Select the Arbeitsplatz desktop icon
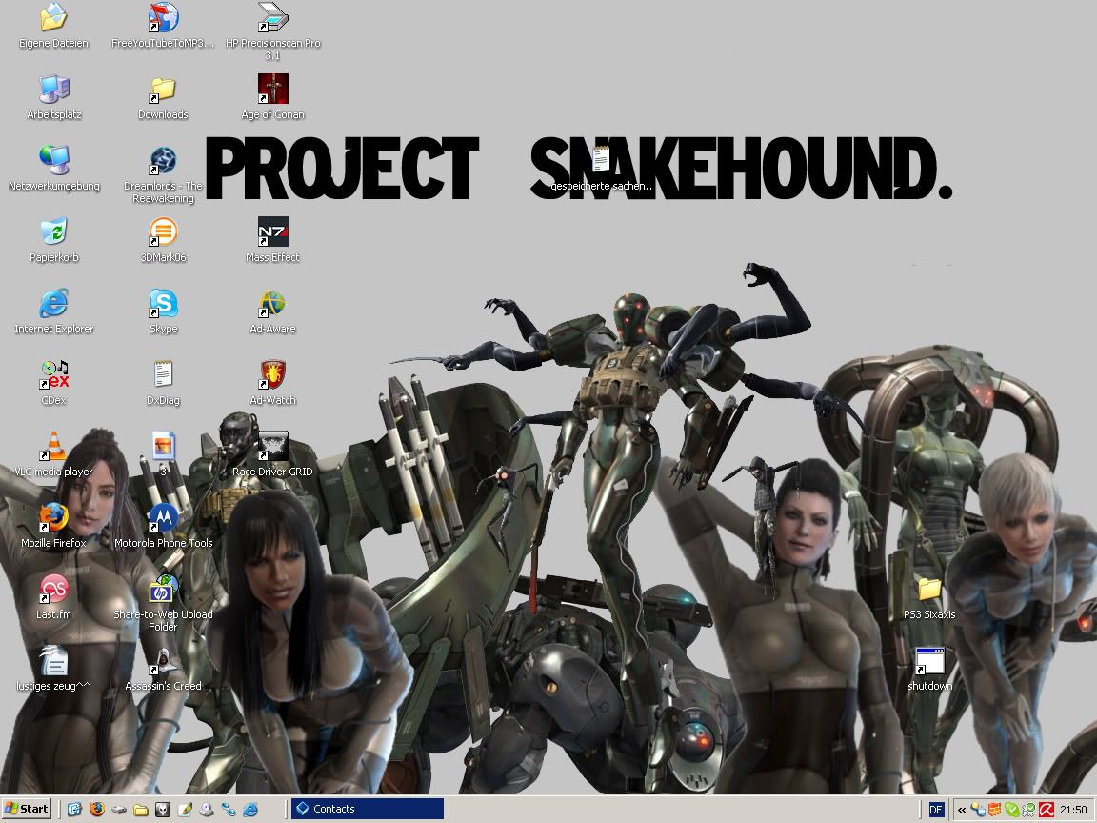 tap(54, 98)
